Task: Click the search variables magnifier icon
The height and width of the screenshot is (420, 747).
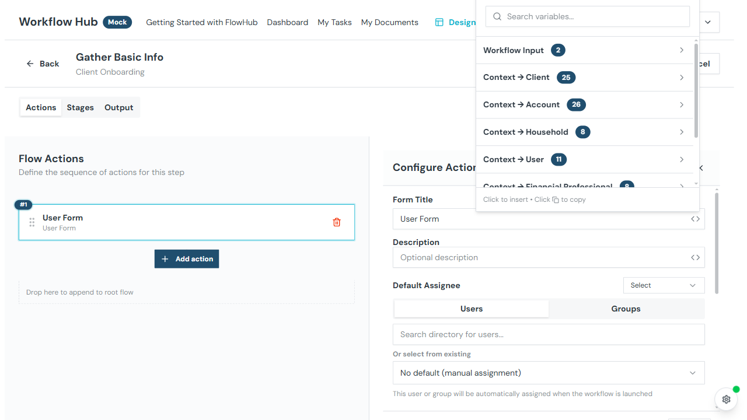Action: [497, 17]
